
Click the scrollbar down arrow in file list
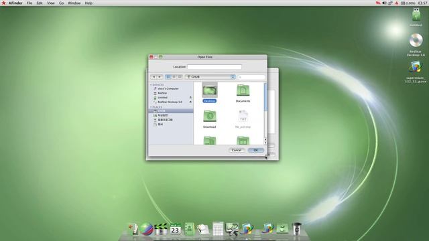coord(265,143)
